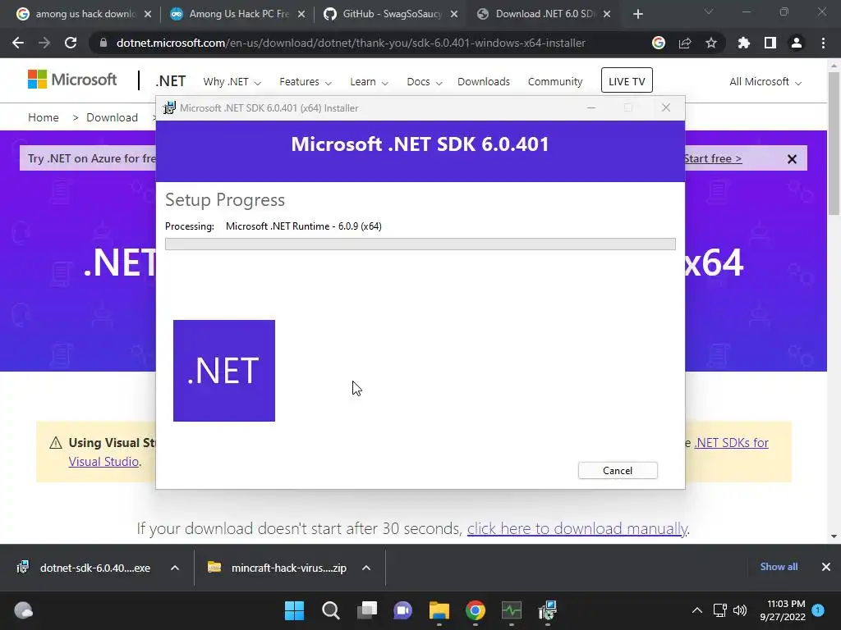Image resolution: width=841 pixels, height=630 pixels.
Task: Open the Chat app on taskbar
Action: coord(402,610)
